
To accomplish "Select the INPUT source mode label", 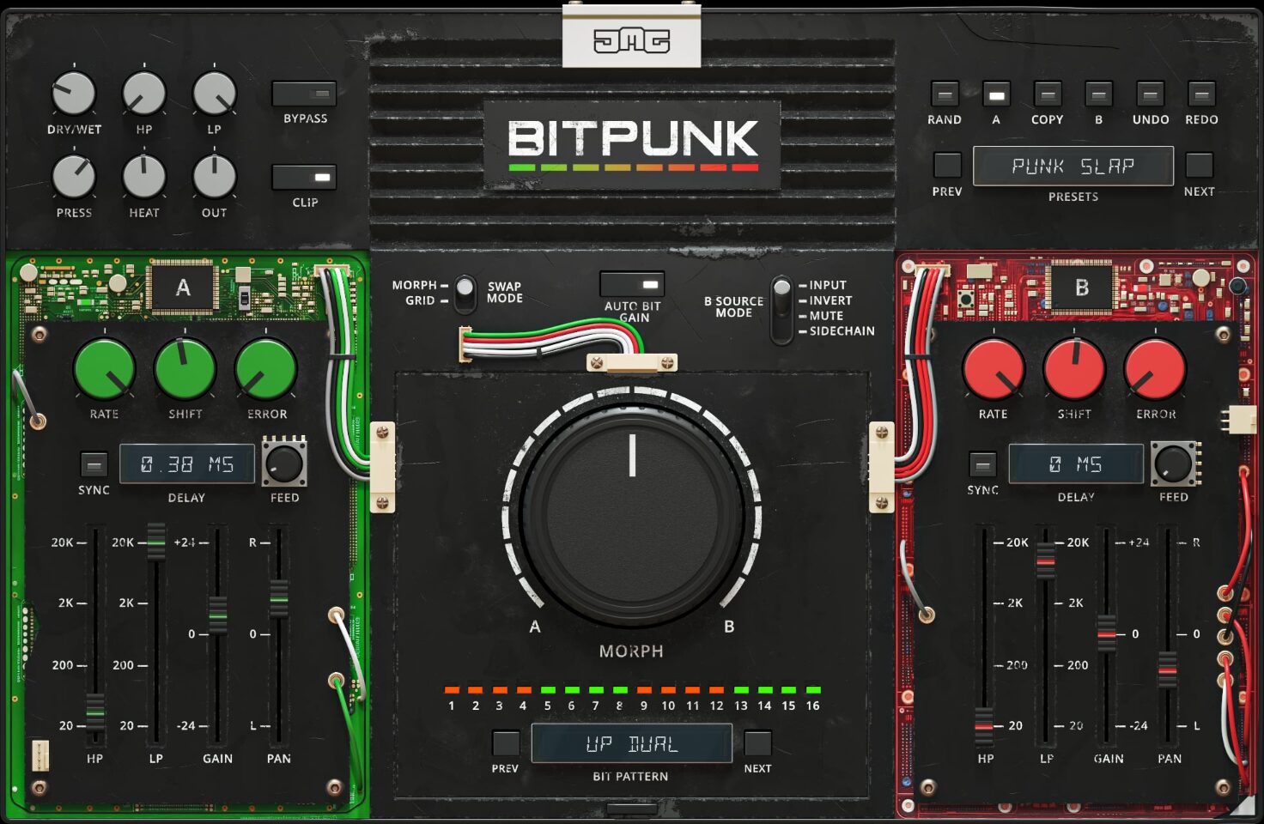I will pos(828,285).
